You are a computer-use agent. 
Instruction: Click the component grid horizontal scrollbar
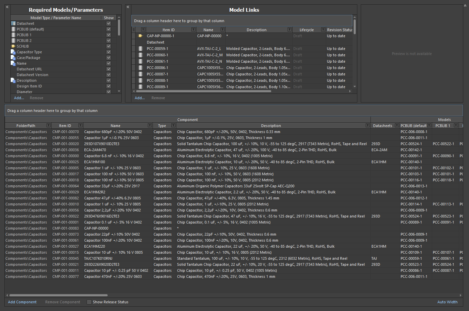[58, 295]
